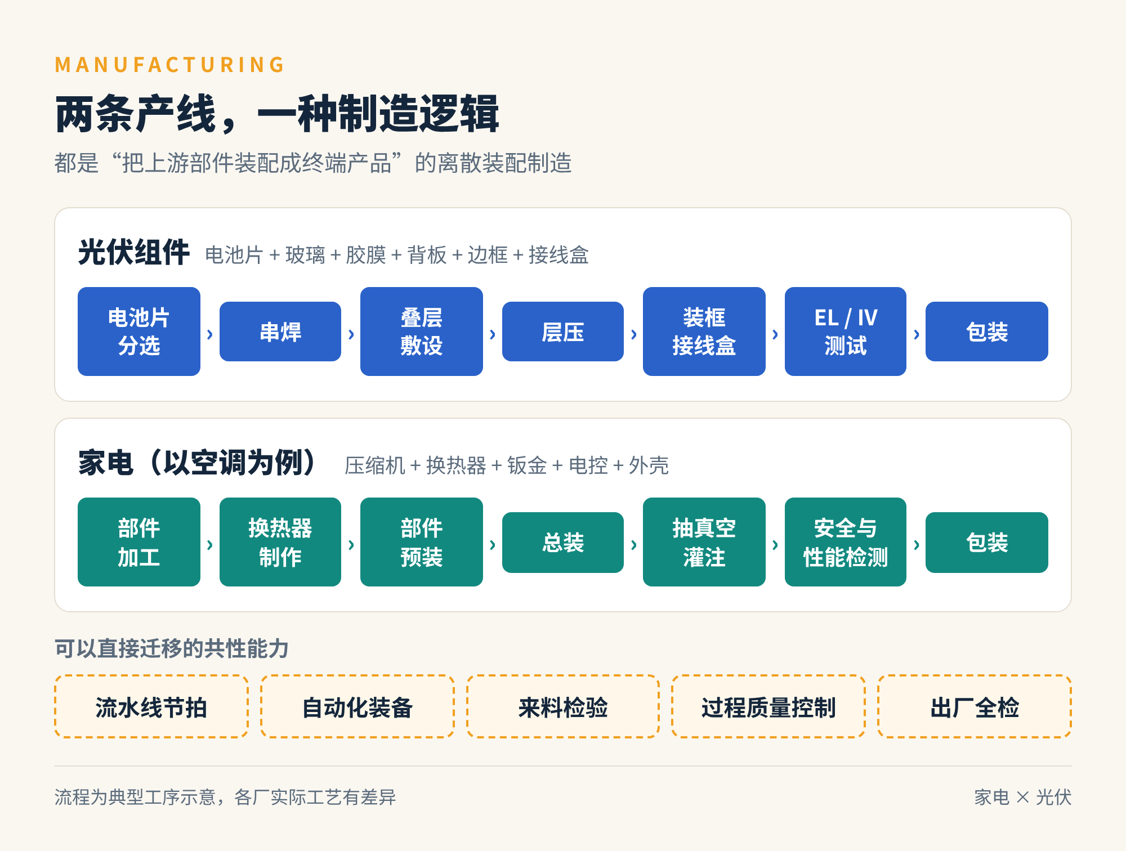Click the blue 包装 box in 光伏组件 row
Image resolution: width=1126 pixels, height=851 pixels.
point(987,332)
